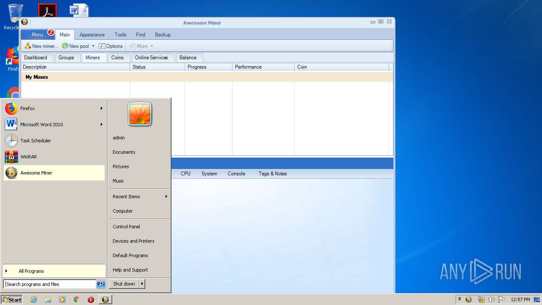Sort by the Status column header
The width and height of the screenshot is (542, 305).
pos(157,67)
